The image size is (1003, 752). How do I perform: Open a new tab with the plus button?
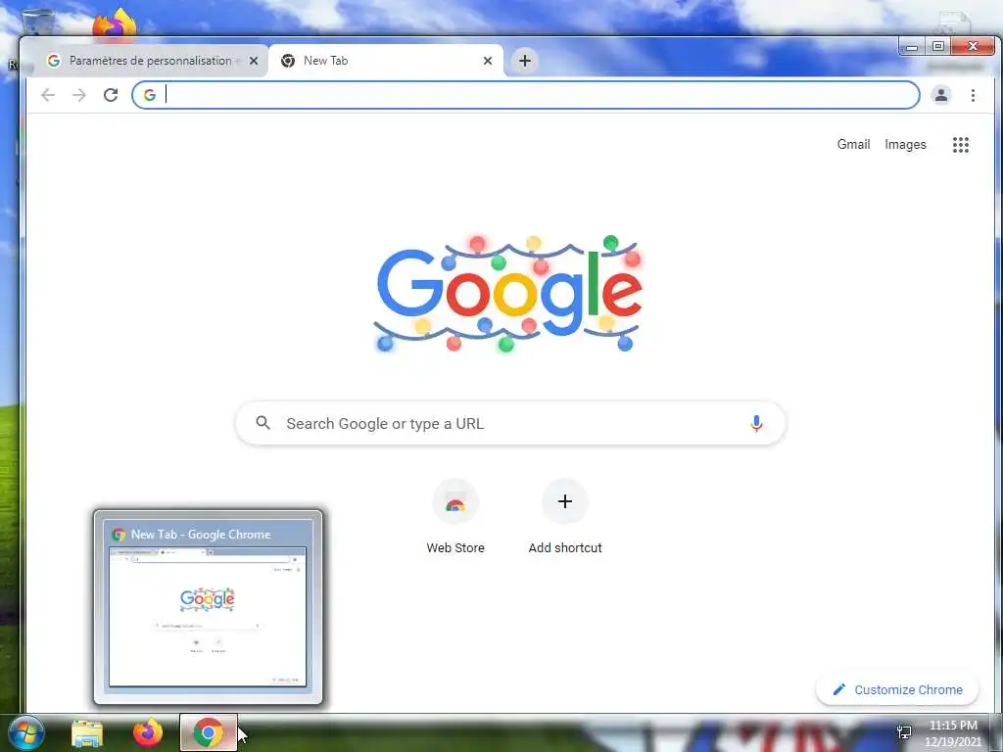click(525, 61)
